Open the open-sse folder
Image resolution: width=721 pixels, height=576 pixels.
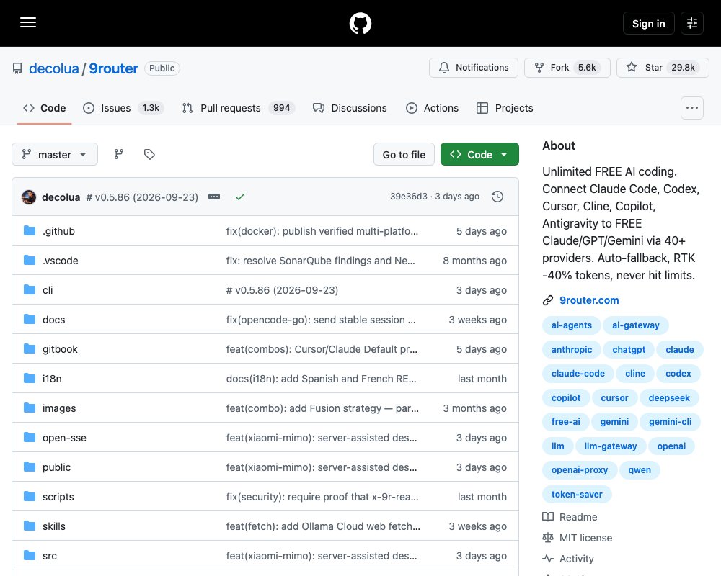(64, 438)
